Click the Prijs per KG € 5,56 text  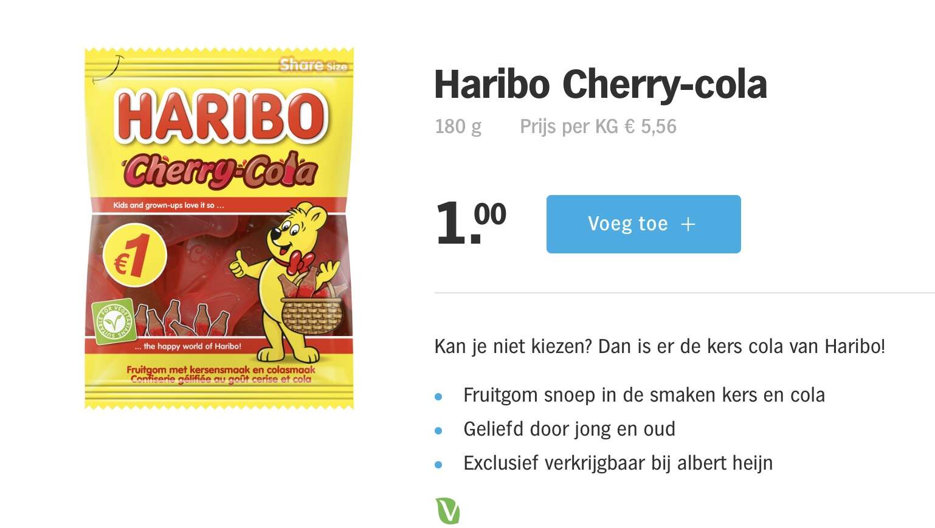click(598, 126)
